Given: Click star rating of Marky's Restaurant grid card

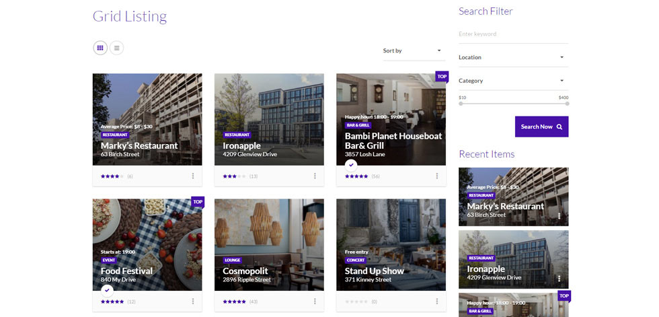Looking at the screenshot, I should point(112,176).
